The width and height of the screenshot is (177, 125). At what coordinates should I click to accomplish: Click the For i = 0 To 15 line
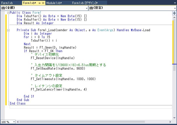click(x=37, y=37)
